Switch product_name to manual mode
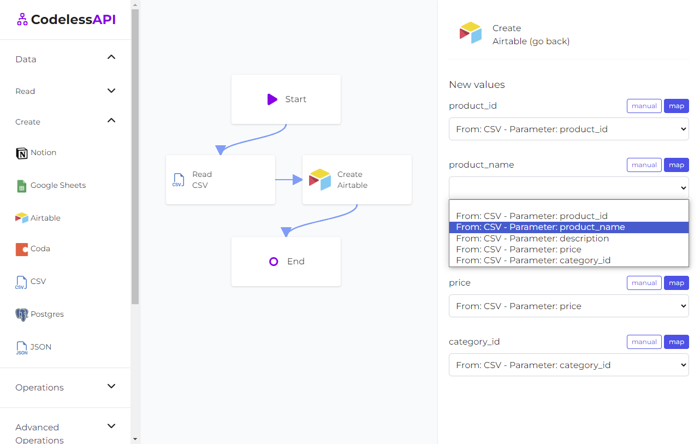The height and width of the screenshot is (444, 700). click(x=644, y=165)
